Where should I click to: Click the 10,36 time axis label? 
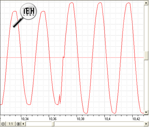52,119
